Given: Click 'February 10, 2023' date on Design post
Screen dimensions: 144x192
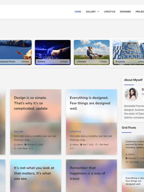Looking at the screenshot, I should click(x=35, y=145).
